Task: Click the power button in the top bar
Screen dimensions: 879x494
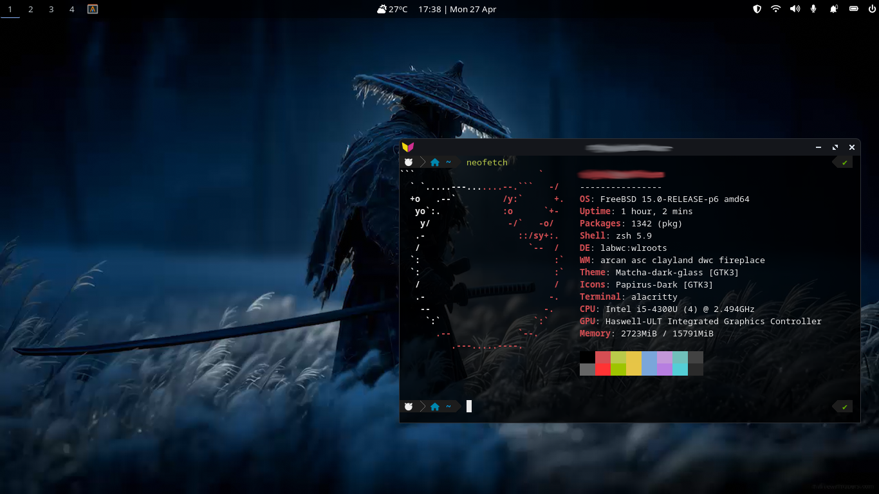Action: coord(873,9)
